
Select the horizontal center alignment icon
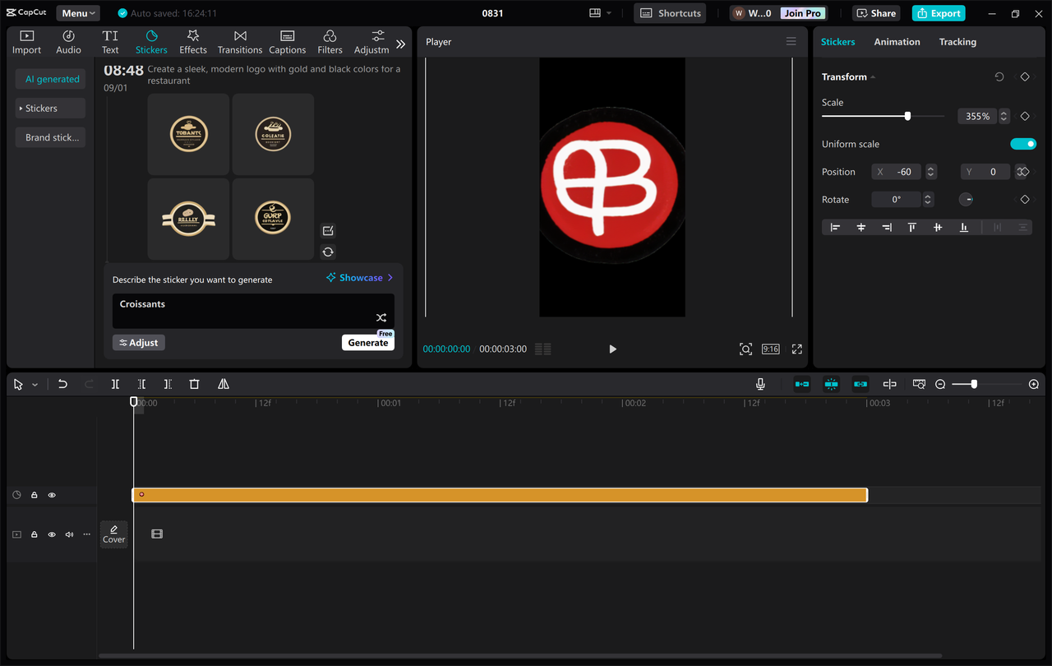(861, 227)
